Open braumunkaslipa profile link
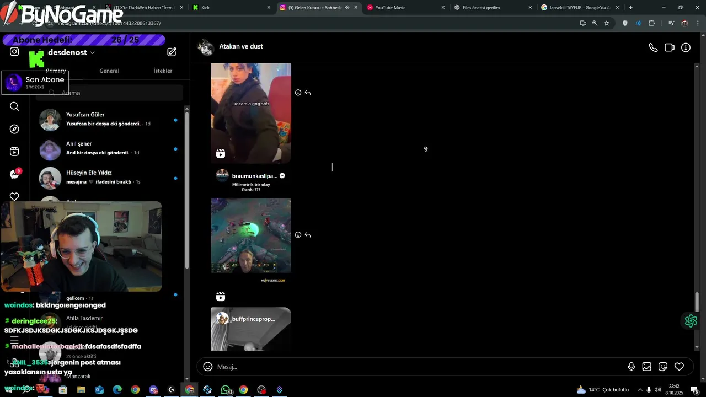706x397 pixels. tap(254, 176)
